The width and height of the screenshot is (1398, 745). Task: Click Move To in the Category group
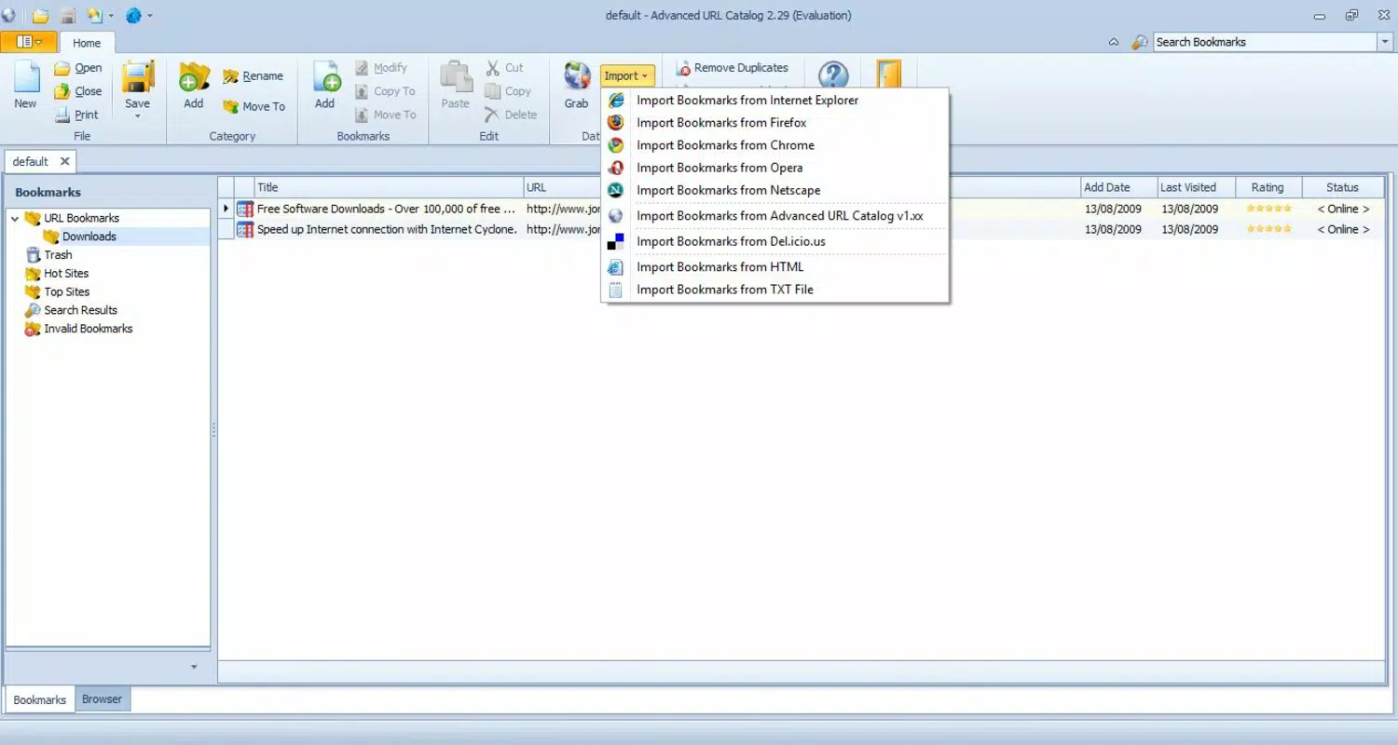coord(254,106)
